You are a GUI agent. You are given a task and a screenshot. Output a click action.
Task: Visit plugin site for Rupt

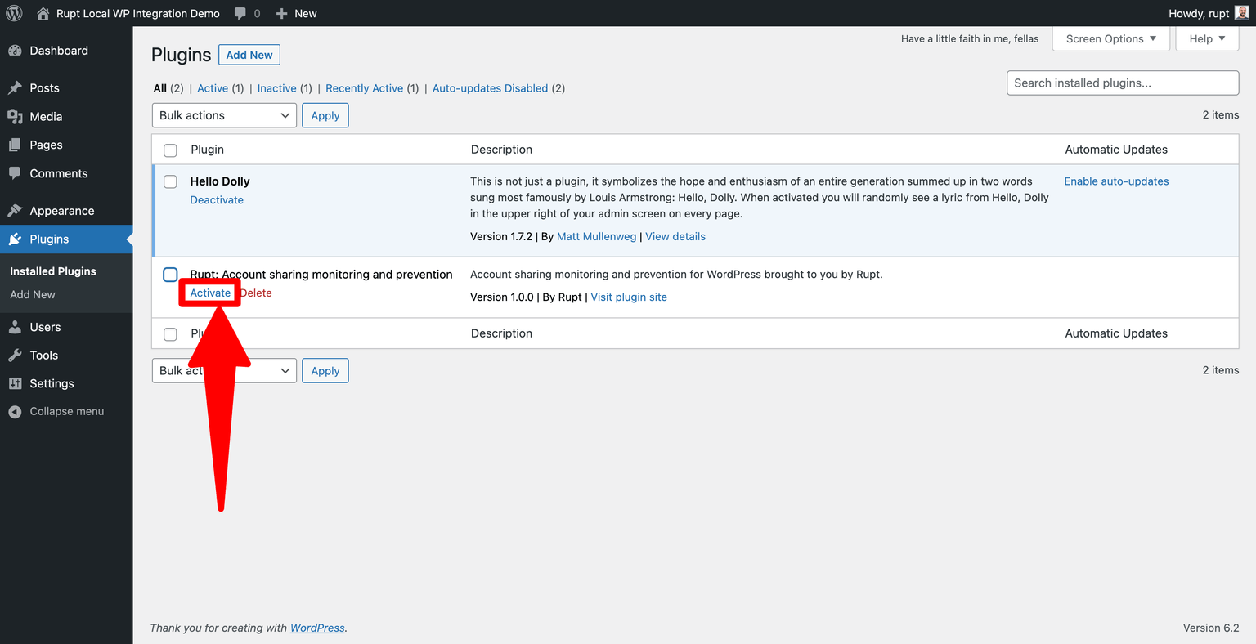coord(629,297)
